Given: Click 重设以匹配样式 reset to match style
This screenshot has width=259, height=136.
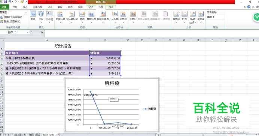Looking at the screenshot, I should 10,21.
